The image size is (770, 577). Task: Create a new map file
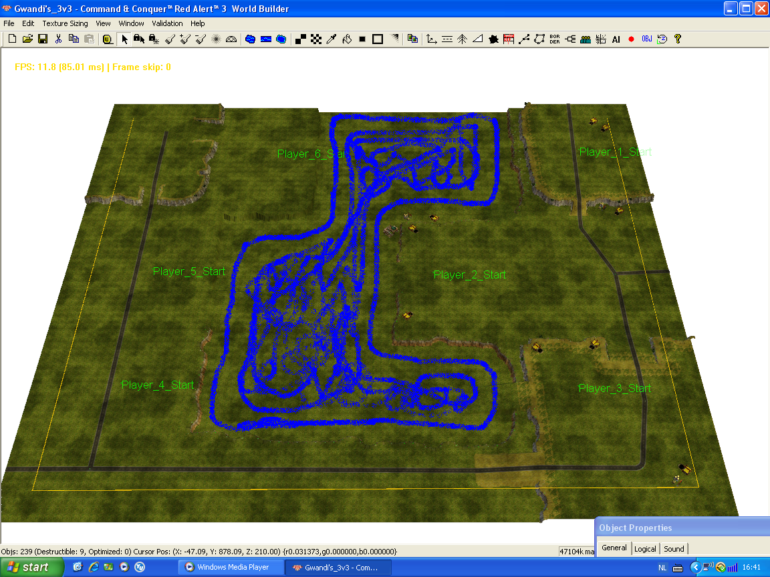(x=12, y=39)
